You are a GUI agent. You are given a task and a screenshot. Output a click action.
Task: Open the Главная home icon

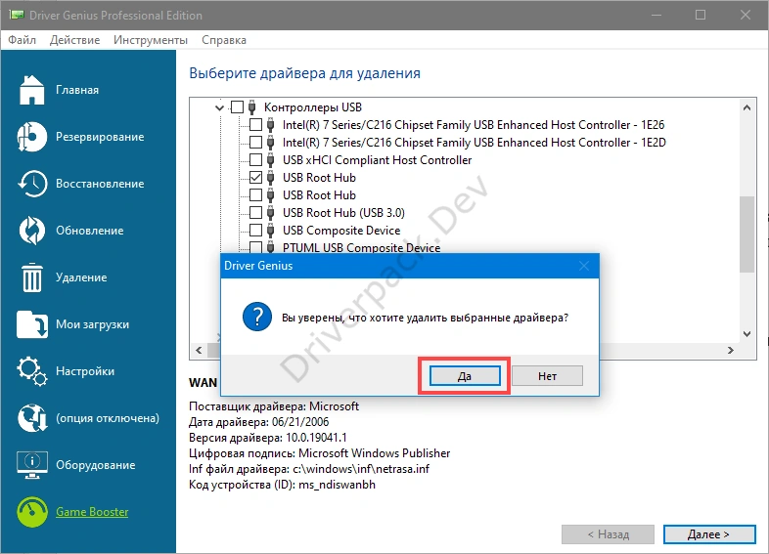(32, 90)
